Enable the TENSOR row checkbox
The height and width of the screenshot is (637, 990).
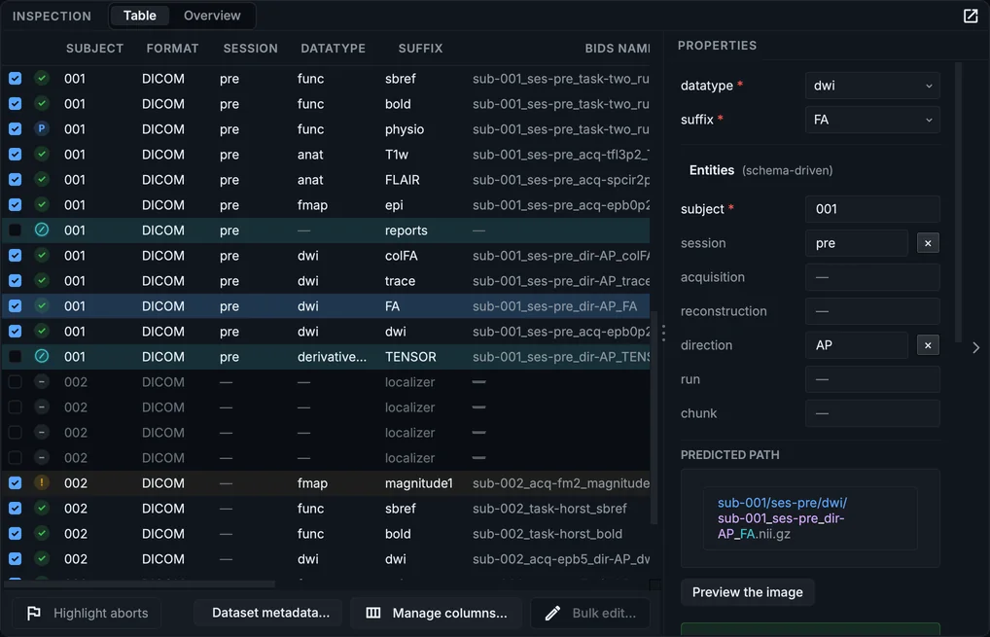pos(16,356)
